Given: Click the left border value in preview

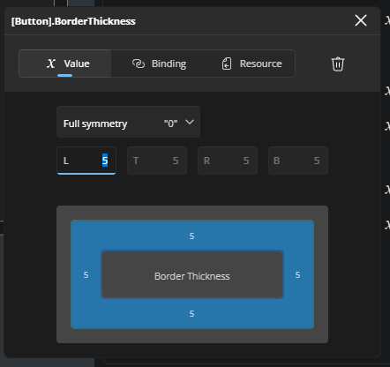Looking at the screenshot, I should (86, 275).
